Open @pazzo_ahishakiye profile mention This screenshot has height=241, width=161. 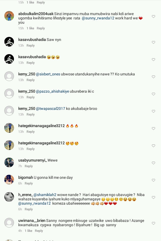(52, 91)
